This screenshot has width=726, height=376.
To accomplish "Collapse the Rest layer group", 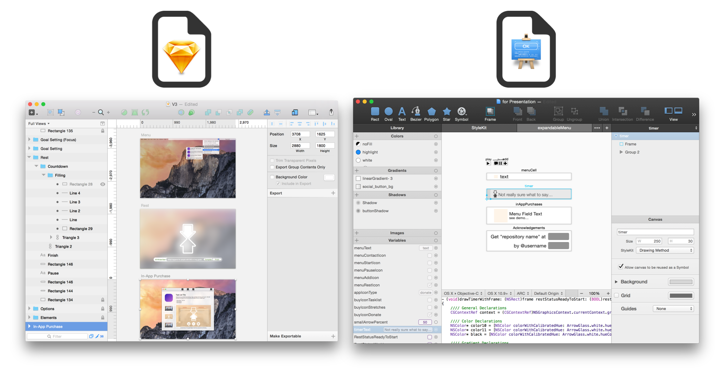I will point(29,157).
